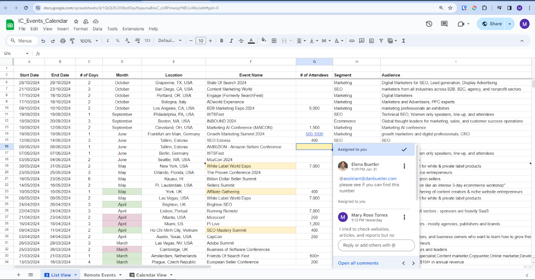
Task: Open the Share options dropdown arrow
Action: click(x=510, y=24)
